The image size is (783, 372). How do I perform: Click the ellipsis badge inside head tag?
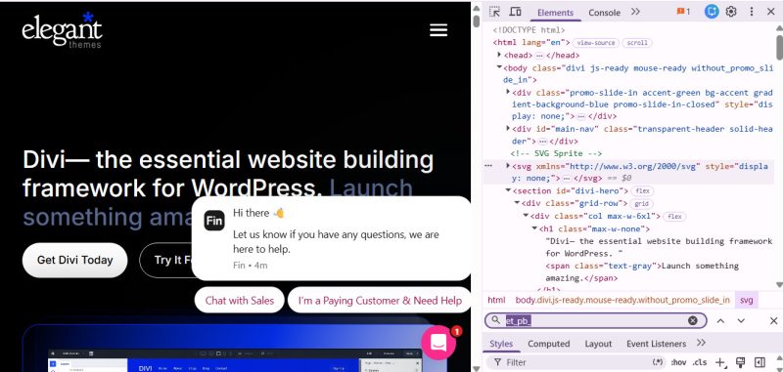coord(539,56)
